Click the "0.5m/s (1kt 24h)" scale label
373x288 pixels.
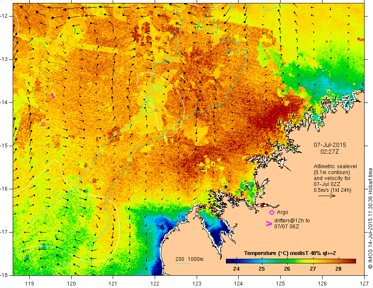[332, 190]
